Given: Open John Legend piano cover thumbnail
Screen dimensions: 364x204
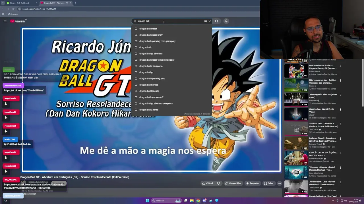Looking at the screenshot, I should (296, 100).
